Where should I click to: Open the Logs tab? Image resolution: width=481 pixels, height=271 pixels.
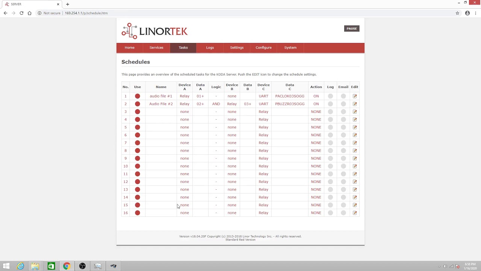pyautogui.click(x=210, y=48)
